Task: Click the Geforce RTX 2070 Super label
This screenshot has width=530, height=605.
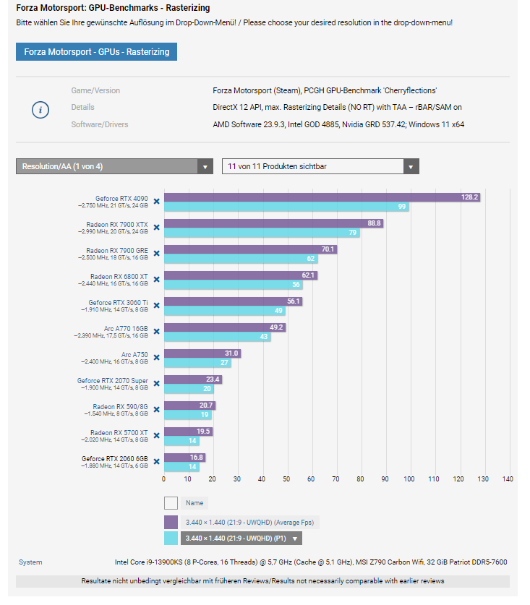Action: pos(112,381)
